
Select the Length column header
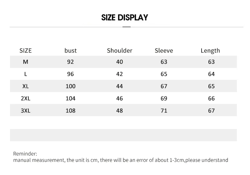(210, 51)
